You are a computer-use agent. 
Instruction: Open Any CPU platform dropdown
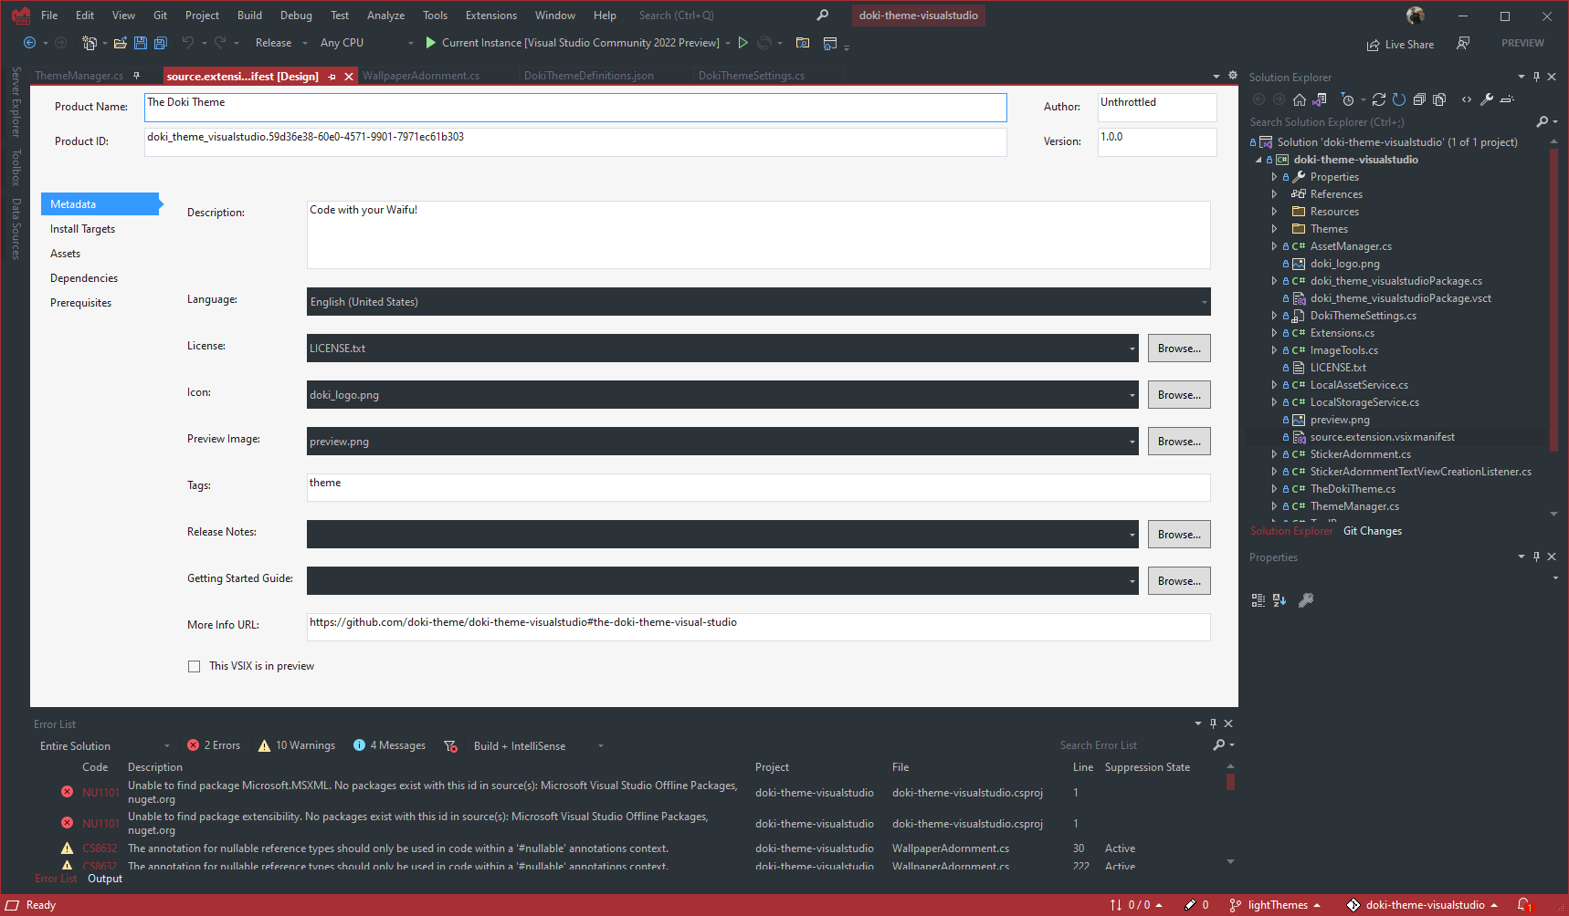[x=366, y=43]
